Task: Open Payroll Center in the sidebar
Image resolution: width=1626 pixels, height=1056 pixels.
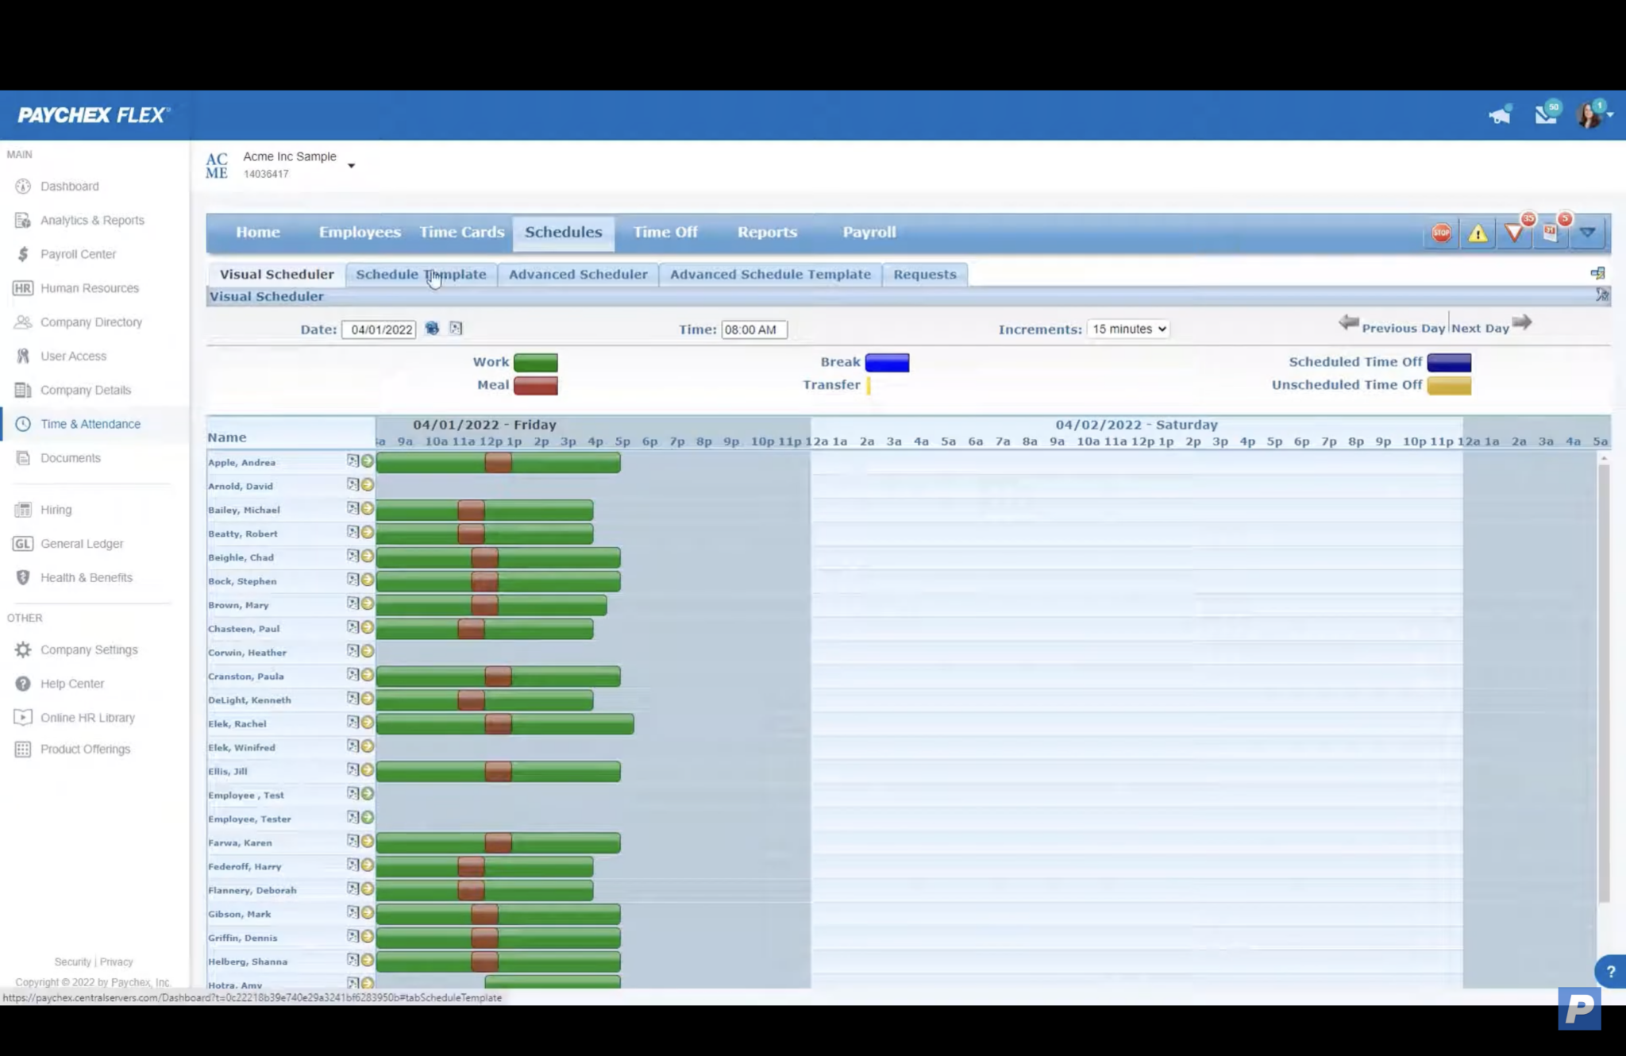Action: click(78, 254)
